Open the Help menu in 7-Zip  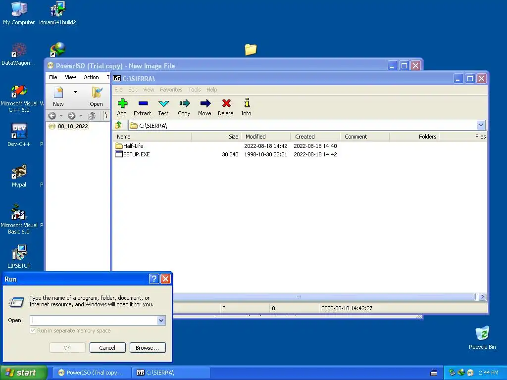[211, 90]
